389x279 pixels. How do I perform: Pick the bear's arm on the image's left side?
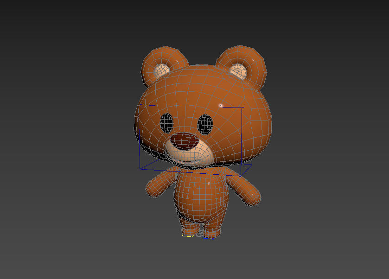coord(161,183)
